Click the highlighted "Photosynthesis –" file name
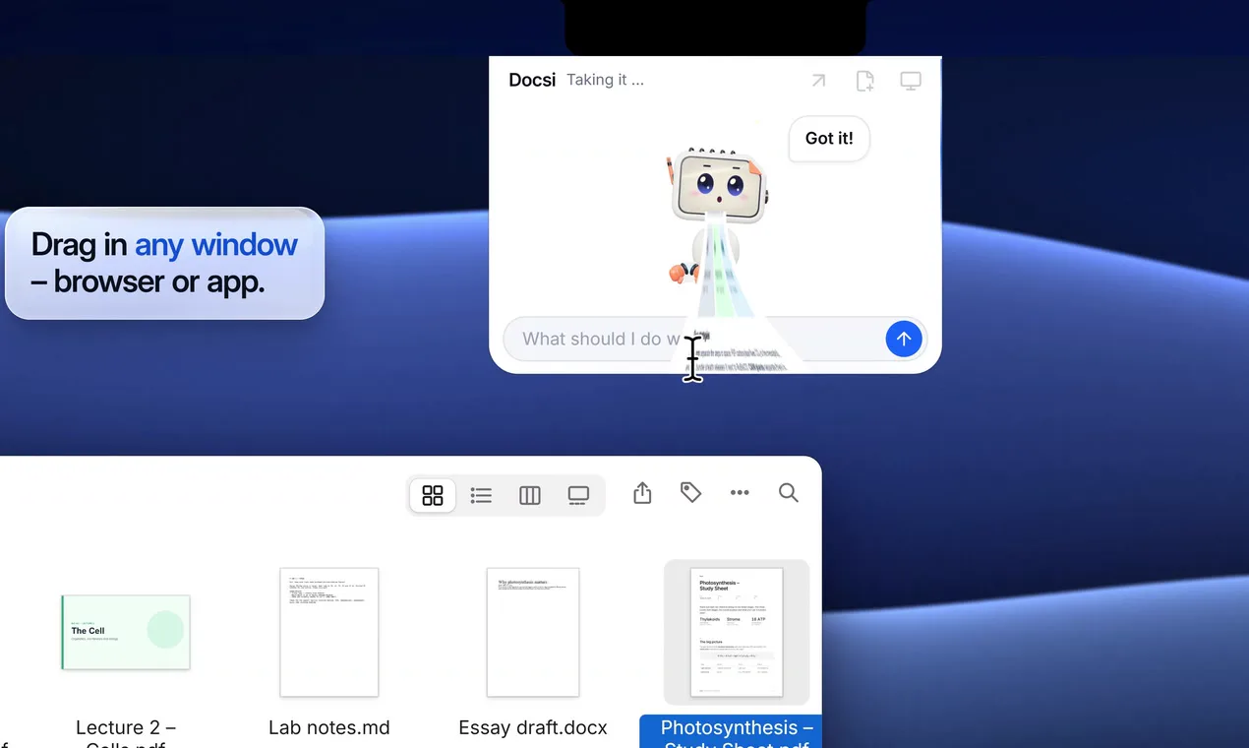 click(x=737, y=728)
